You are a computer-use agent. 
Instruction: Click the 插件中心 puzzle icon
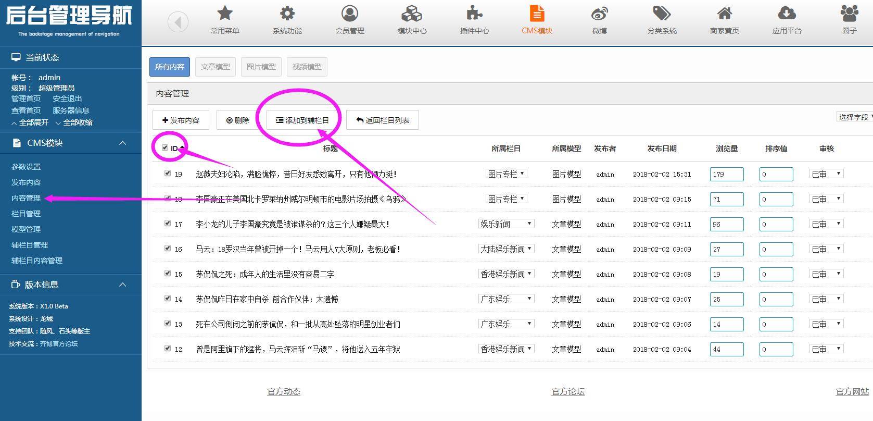point(474,14)
